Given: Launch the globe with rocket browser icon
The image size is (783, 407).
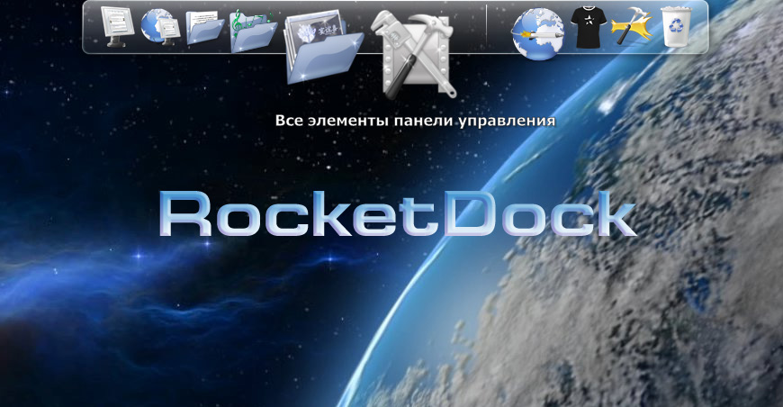Looking at the screenshot, I should (x=538, y=33).
